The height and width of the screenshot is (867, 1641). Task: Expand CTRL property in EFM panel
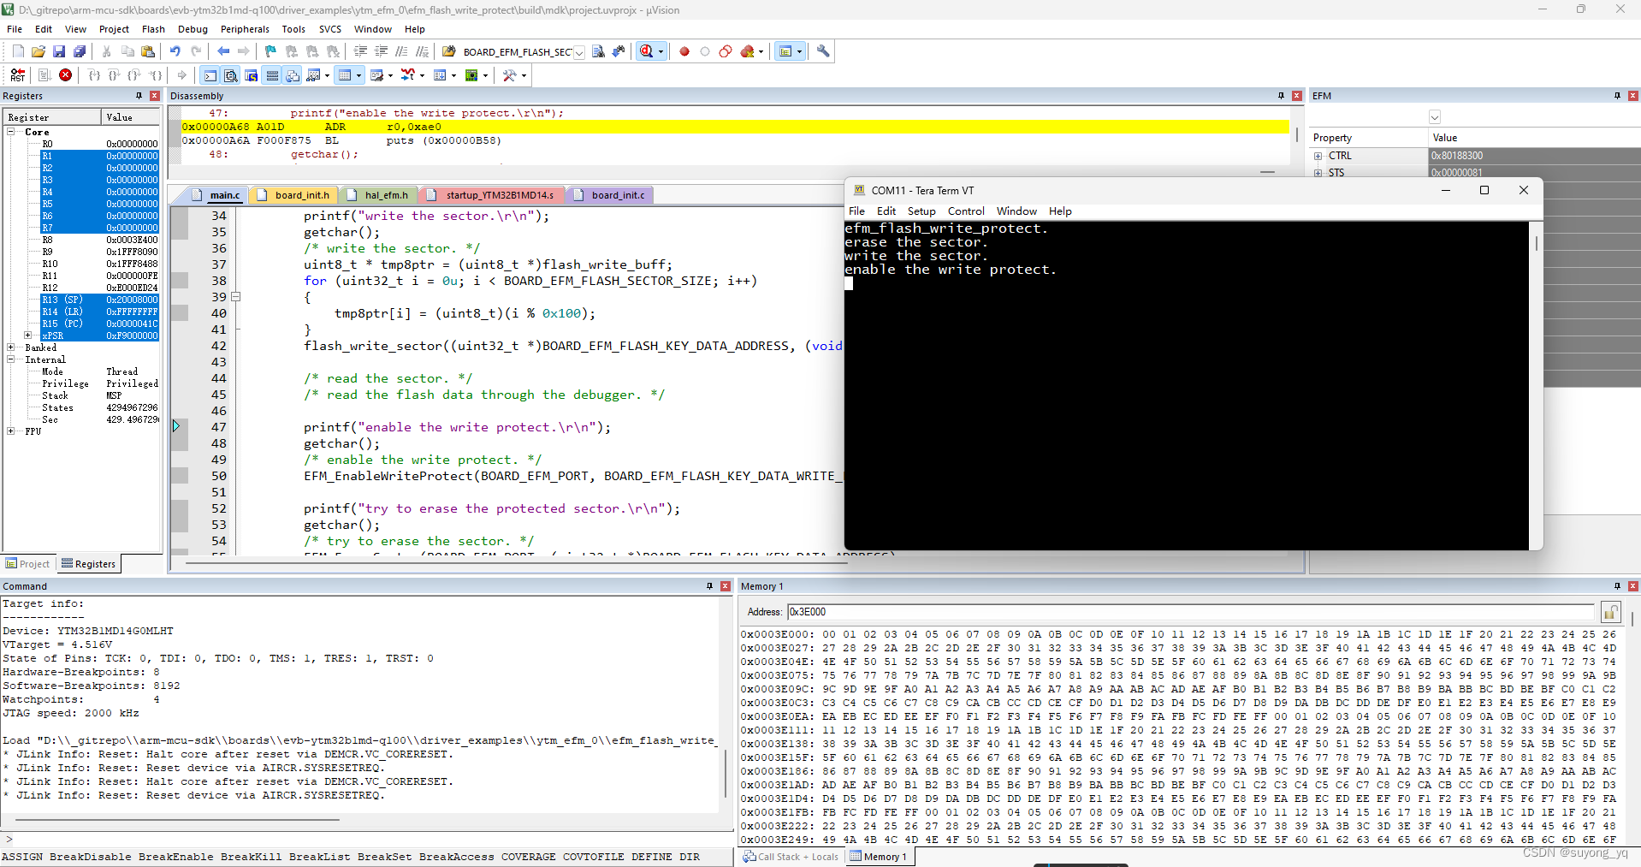(x=1318, y=156)
